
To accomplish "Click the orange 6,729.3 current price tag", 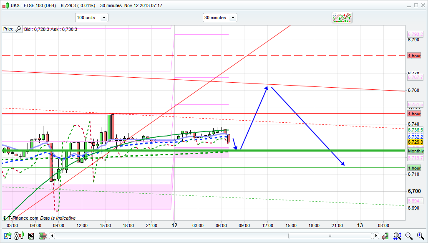I will (x=415, y=142).
